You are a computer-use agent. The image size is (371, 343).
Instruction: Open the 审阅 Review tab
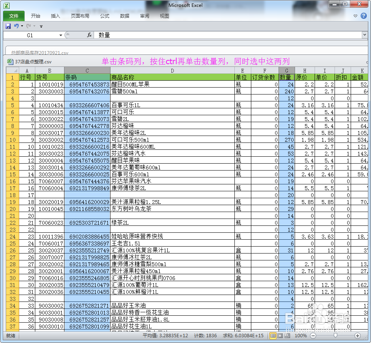pos(145,16)
